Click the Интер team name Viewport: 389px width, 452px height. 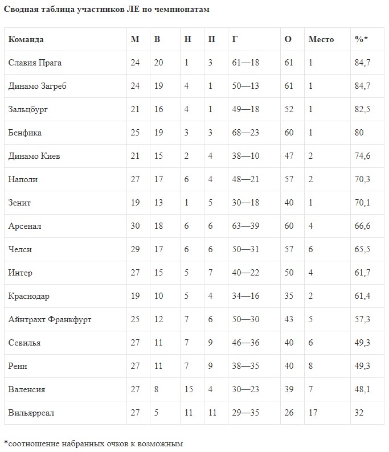(x=21, y=273)
